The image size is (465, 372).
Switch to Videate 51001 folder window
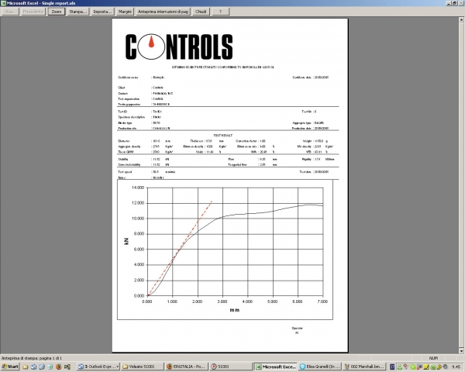tap(143, 367)
